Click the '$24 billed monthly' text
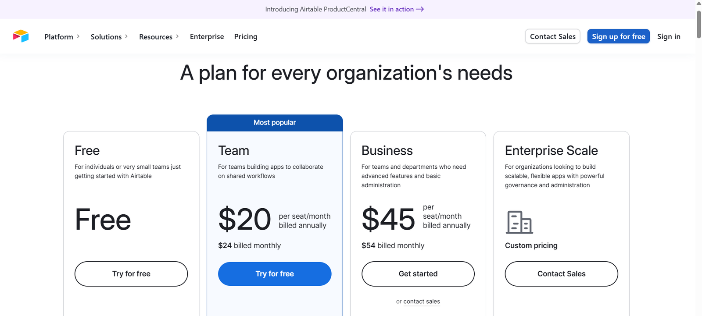The width and height of the screenshot is (702, 316). (249, 245)
